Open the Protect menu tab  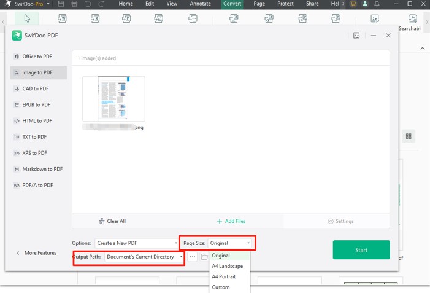(x=285, y=4)
